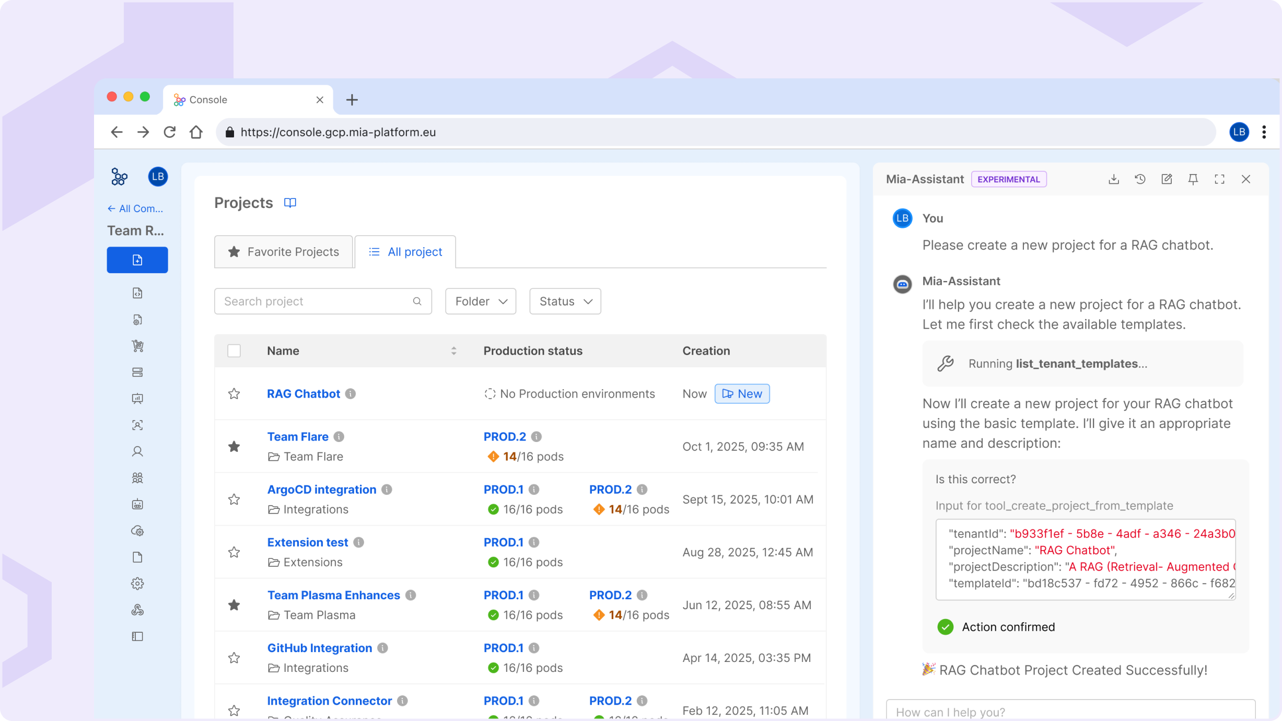Star the RAG Chatbot project

234,393
